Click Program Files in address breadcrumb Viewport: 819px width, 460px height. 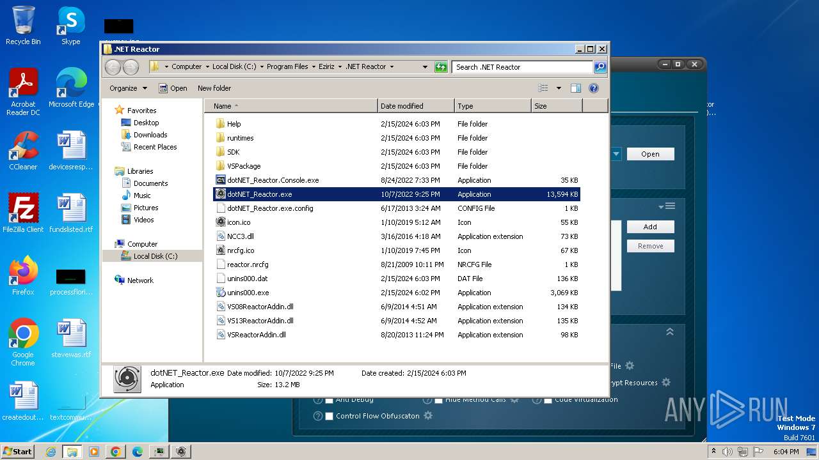click(x=287, y=66)
